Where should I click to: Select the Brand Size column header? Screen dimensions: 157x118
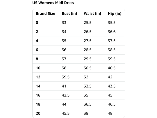click(x=45, y=14)
